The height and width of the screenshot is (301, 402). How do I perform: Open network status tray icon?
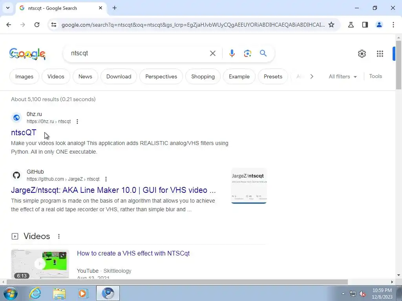[x=353, y=294]
